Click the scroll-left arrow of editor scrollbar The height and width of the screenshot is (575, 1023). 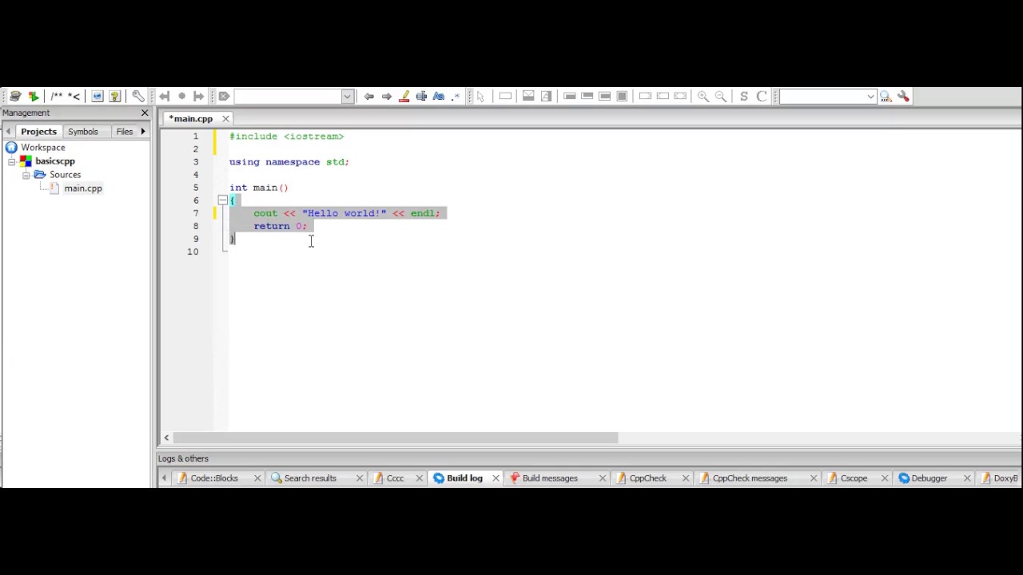coord(166,438)
